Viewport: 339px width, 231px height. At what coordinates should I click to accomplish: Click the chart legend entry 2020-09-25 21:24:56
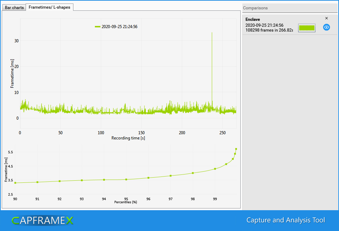(x=116, y=27)
